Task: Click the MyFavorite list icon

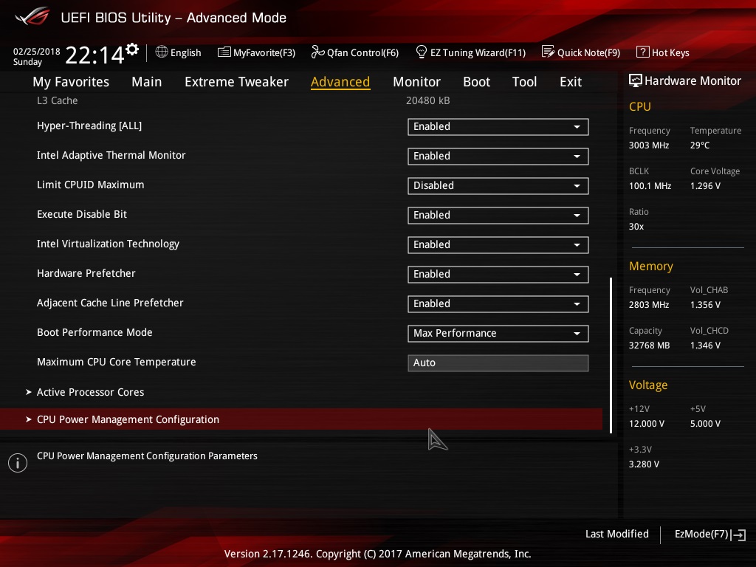Action: tap(224, 52)
